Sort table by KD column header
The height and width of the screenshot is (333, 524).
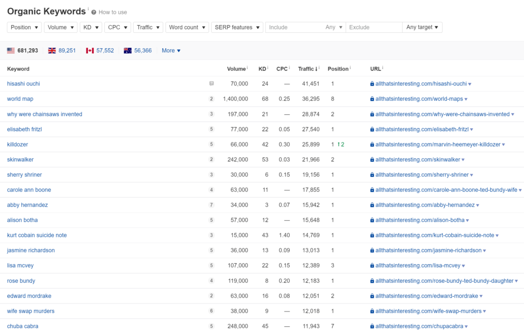[x=262, y=69]
